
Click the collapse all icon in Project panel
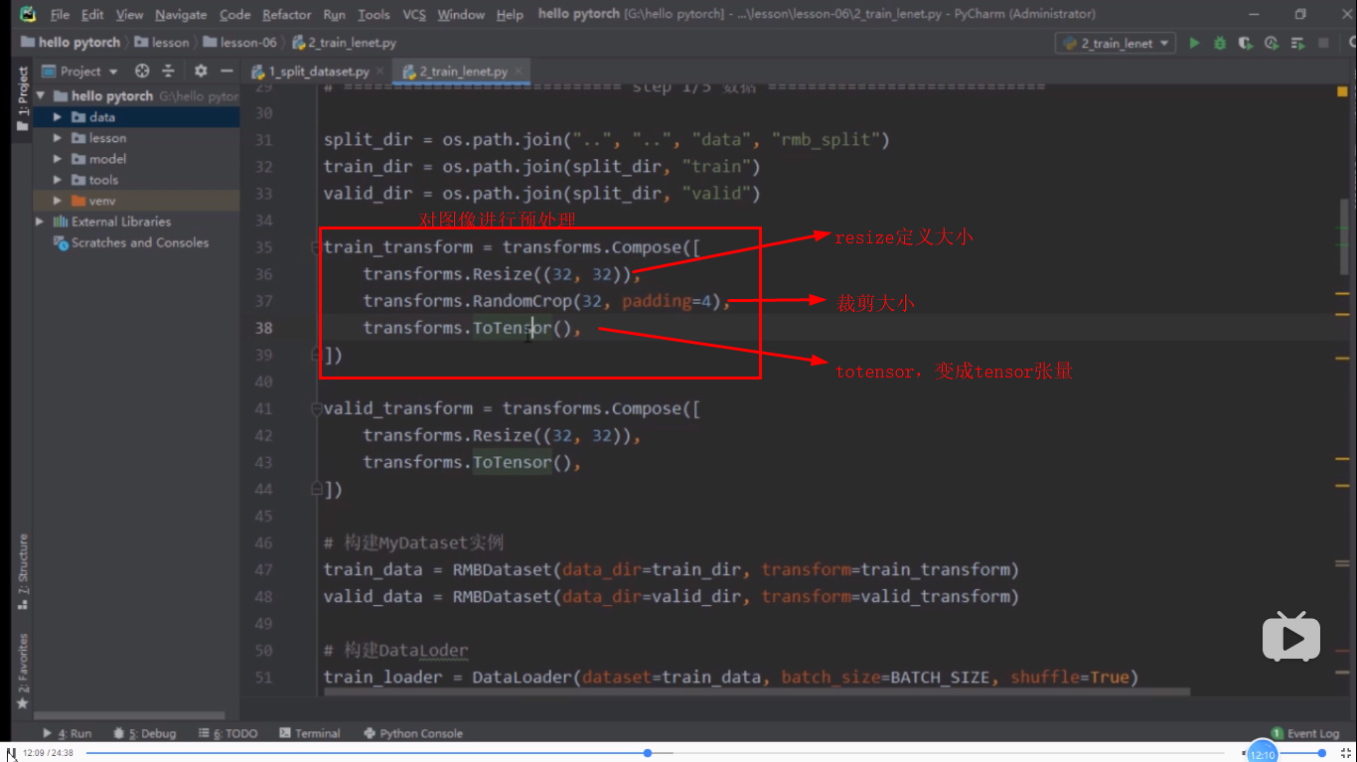tap(168, 72)
